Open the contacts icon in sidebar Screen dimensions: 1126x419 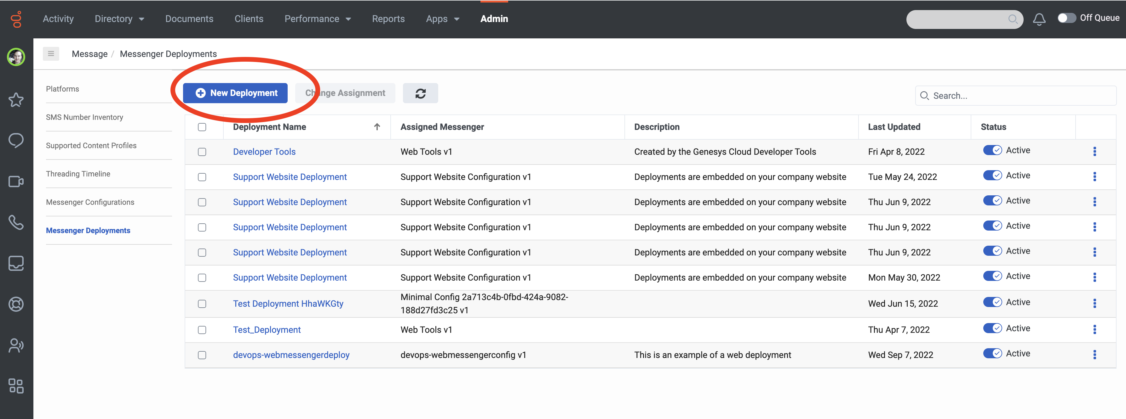click(16, 345)
